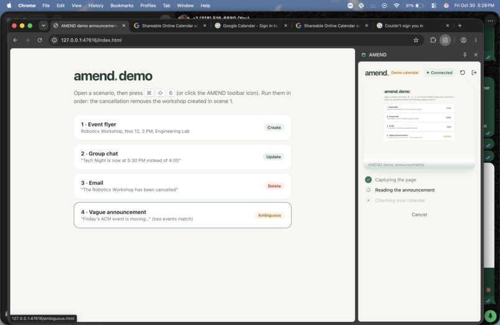Screen dimensions: 500x325
Task: Open the Profiles menu
Action: 148,6
